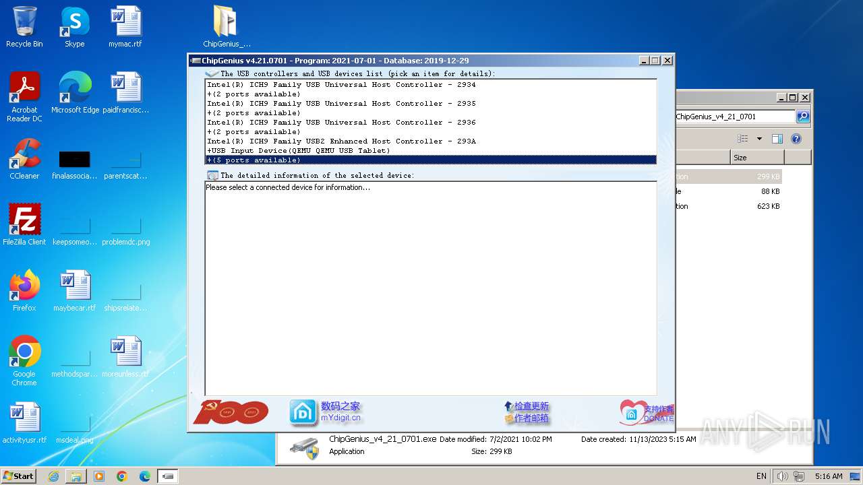Select ICH9 Universal Host Controller 2934
863x485 pixels.
point(430,85)
